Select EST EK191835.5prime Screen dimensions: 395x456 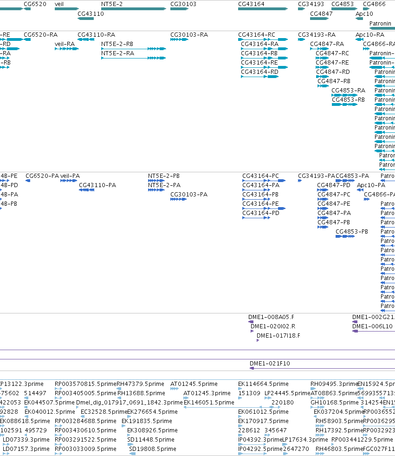[x=147, y=421]
